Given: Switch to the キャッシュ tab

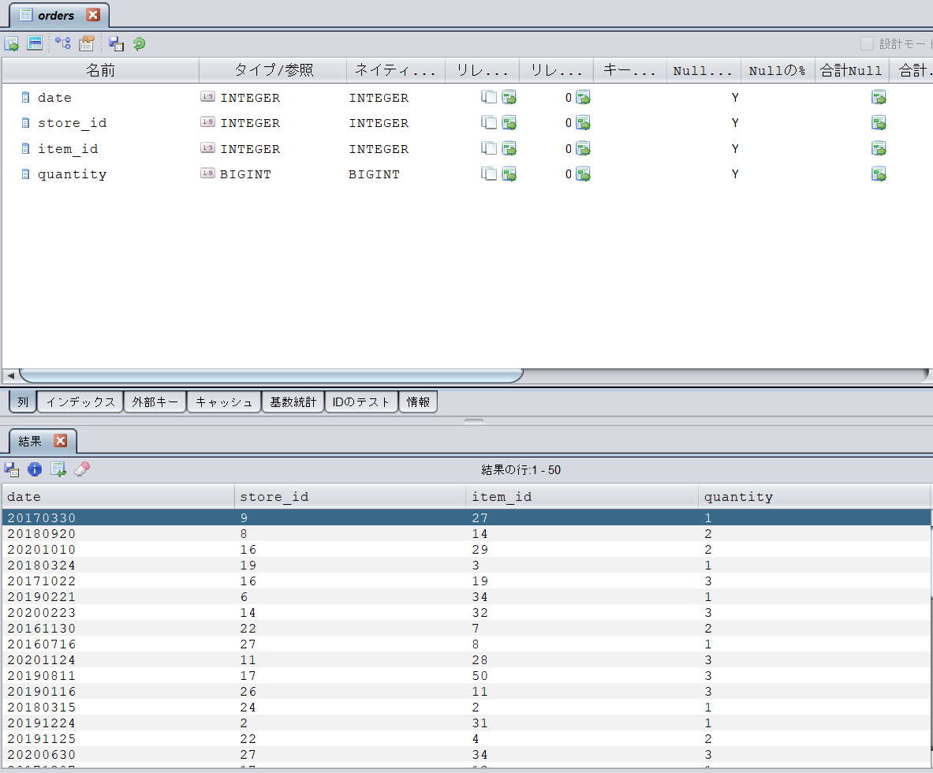Looking at the screenshot, I should click(224, 401).
